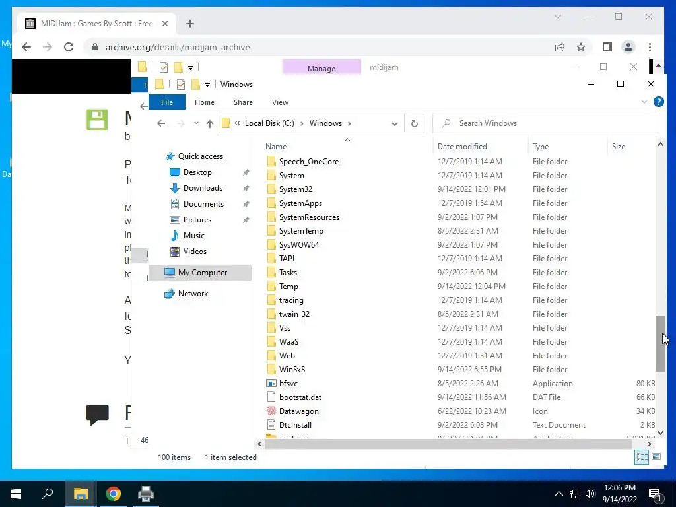Click the Manage tab of midijam window
Viewport: 676px width, 507px height.
321,68
